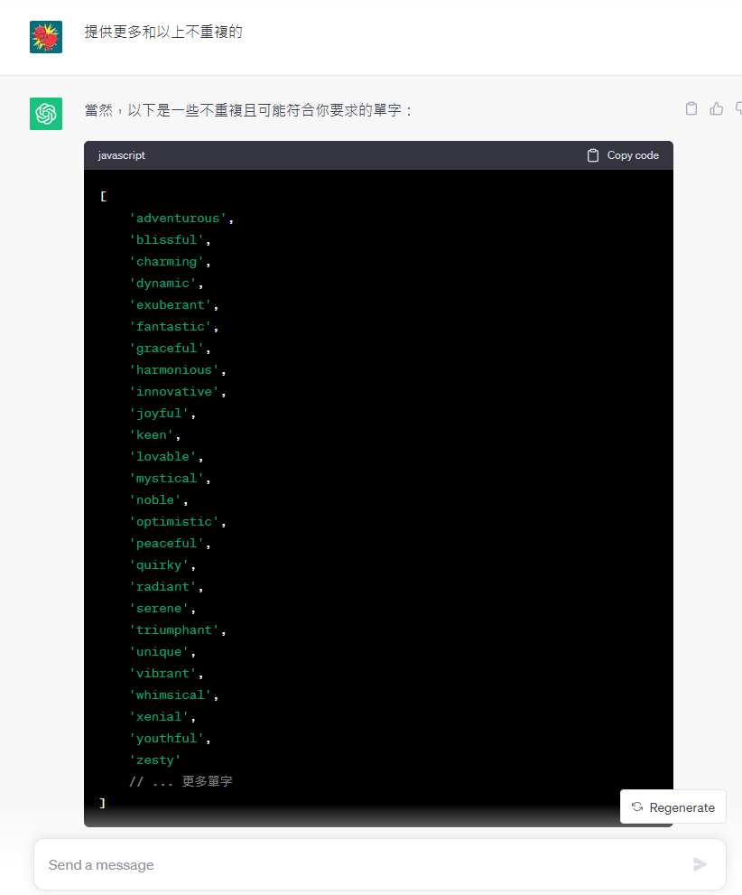The height and width of the screenshot is (895, 742).
Task: Click the reply text starting with '當然'
Action: 248,110
